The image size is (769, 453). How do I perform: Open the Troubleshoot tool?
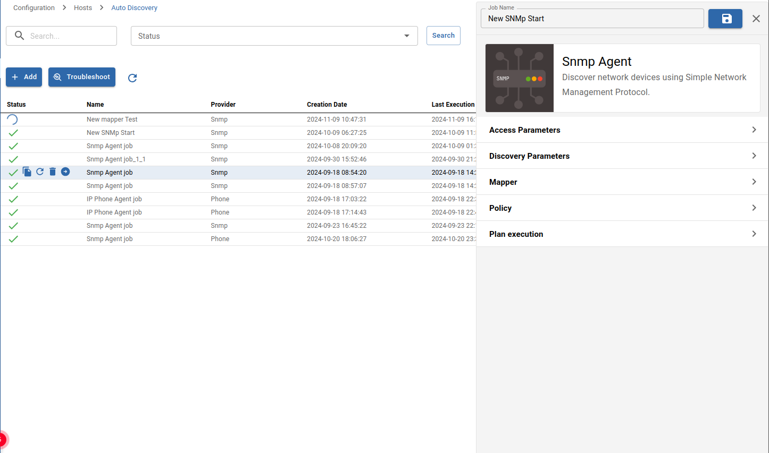(x=82, y=77)
